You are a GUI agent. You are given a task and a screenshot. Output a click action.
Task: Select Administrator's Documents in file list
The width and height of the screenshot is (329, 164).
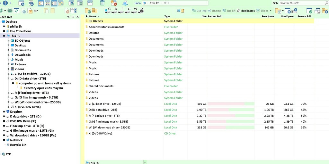coord(106,27)
